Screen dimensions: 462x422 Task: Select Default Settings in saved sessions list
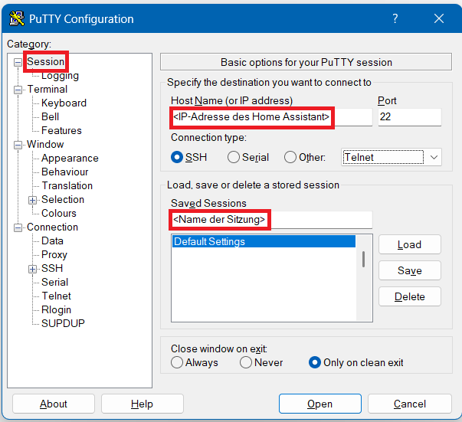[263, 242]
